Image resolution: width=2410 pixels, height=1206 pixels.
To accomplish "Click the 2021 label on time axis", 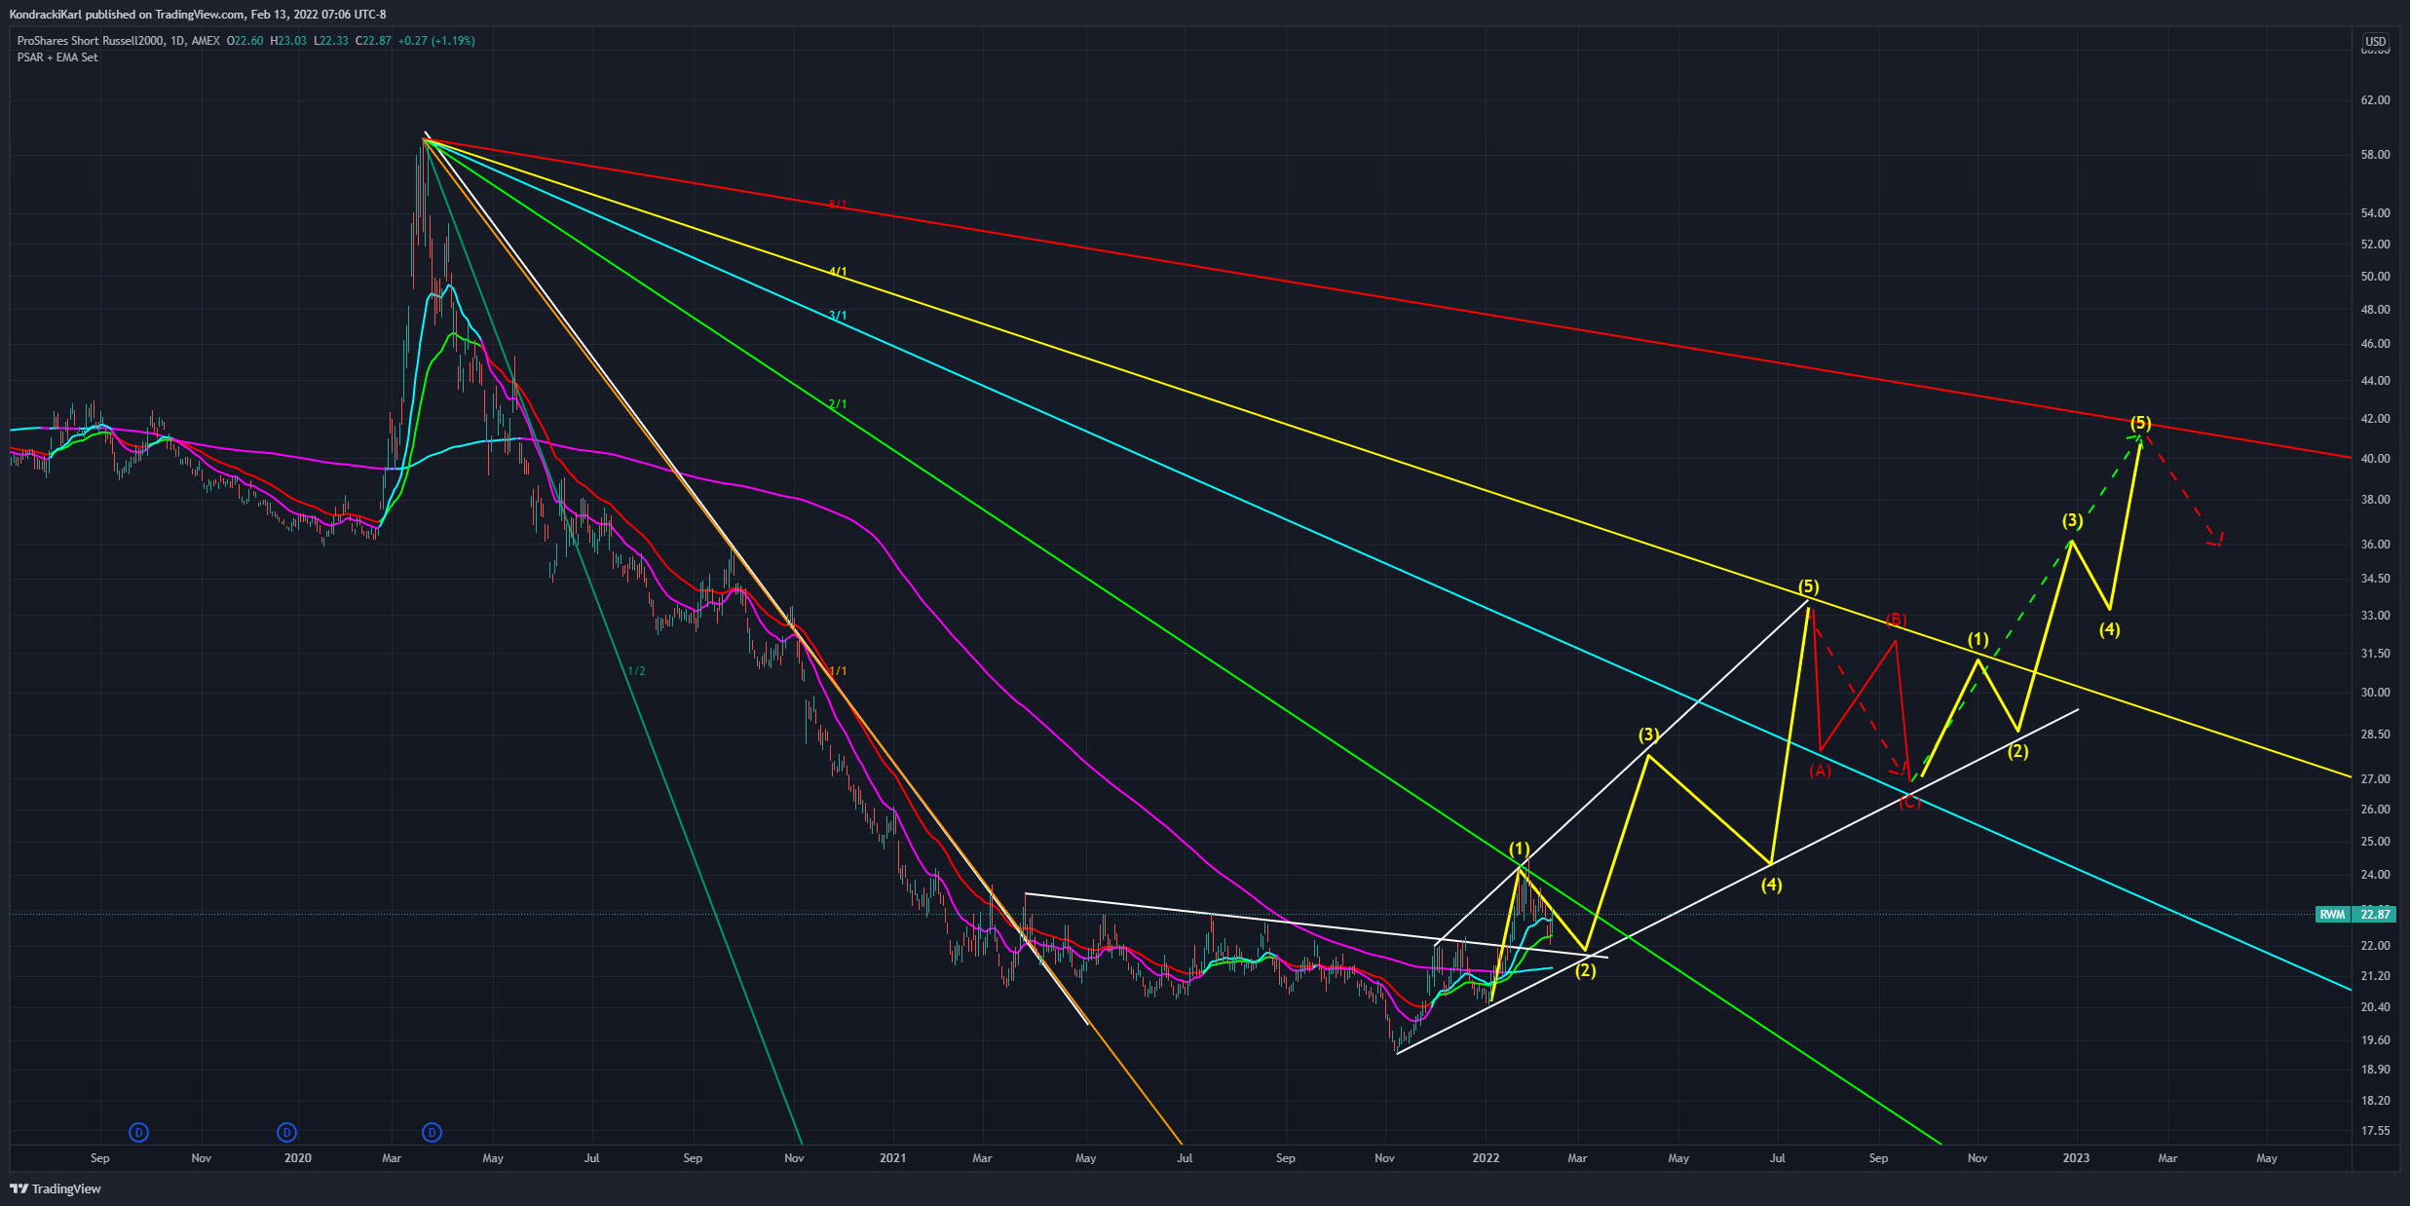I will [892, 1158].
